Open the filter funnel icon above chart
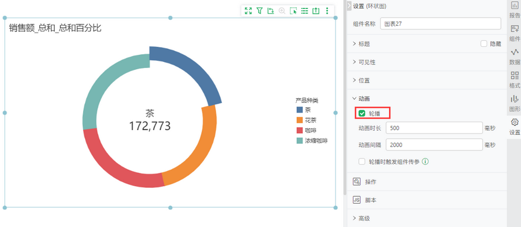 (259, 11)
